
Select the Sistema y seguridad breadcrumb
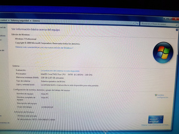point(20,20)
